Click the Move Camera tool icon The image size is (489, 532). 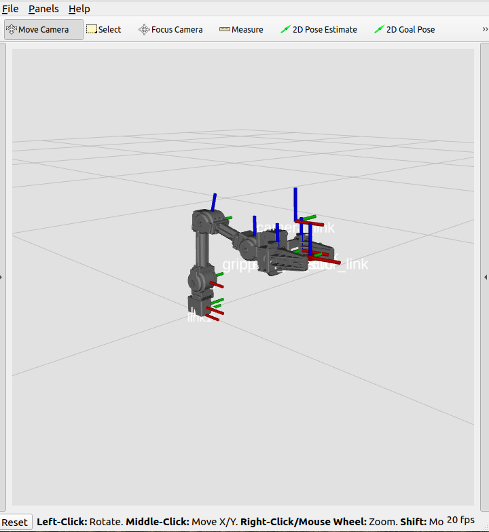point(12,30)
